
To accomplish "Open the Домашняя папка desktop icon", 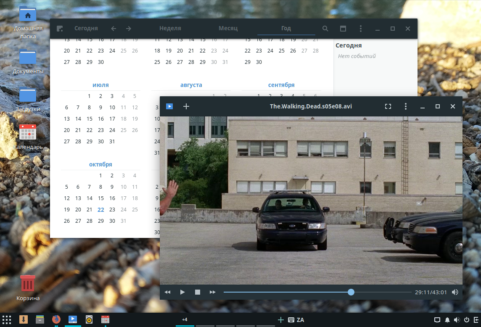I will point(28,23).
